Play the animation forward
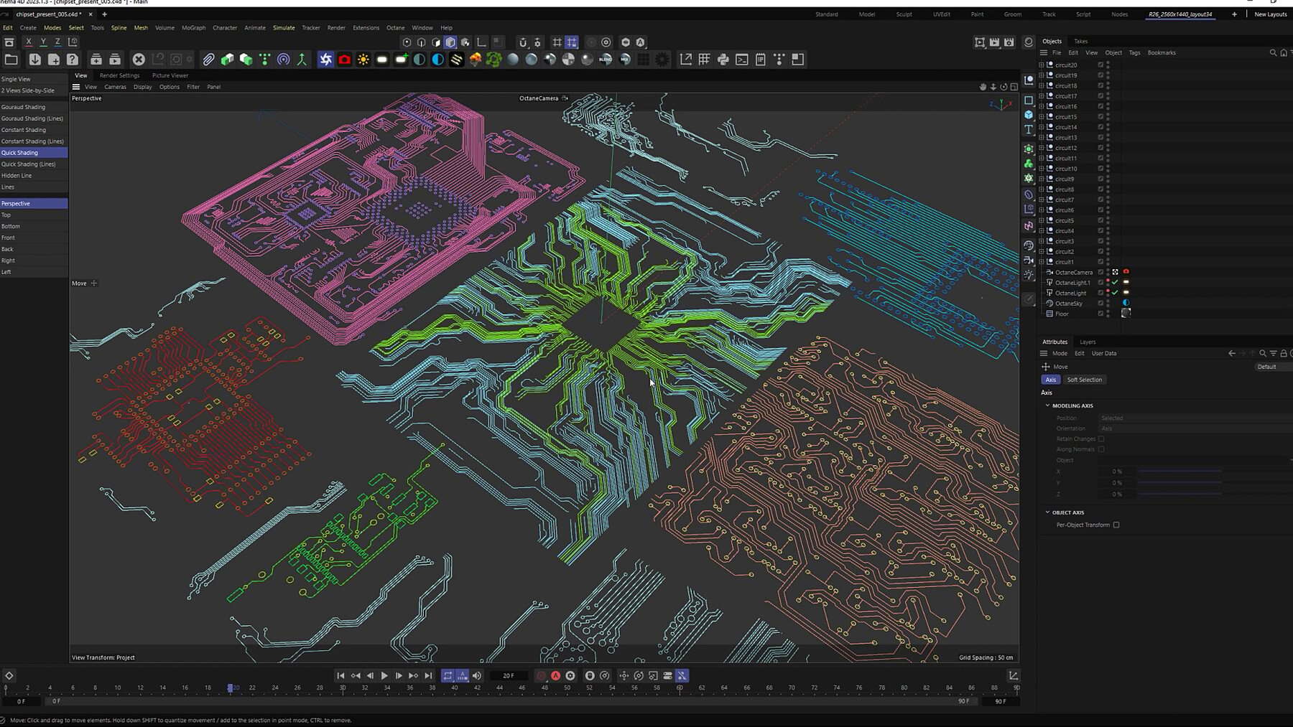Viewport: 1293px width, 727px height. coord(384,675)
